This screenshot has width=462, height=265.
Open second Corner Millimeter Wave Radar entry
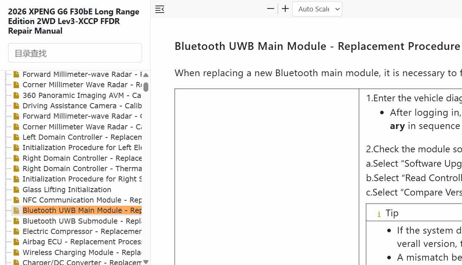coord(82,127)
